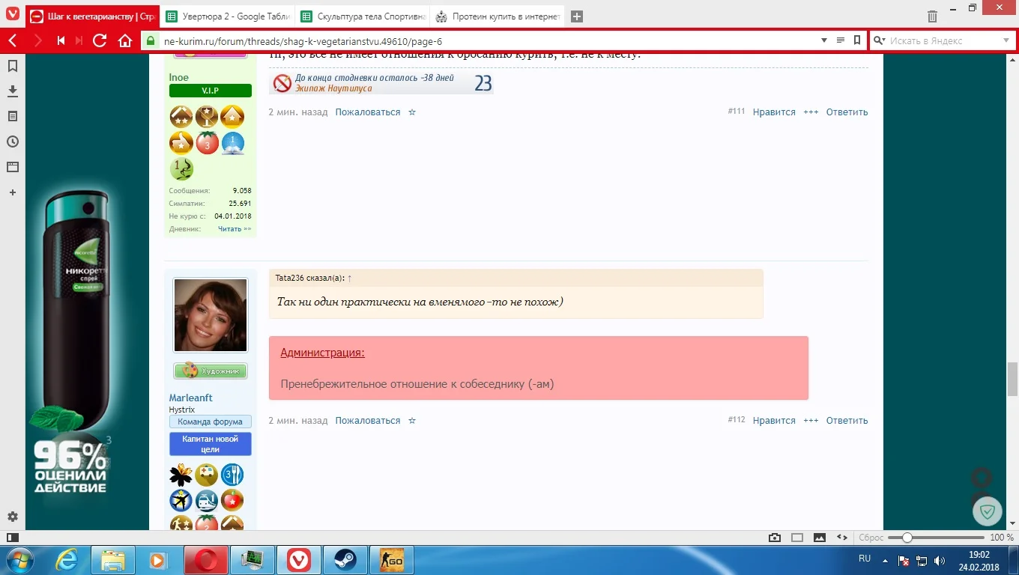Open the Downloads panel in the sidebar

(x=12, y=91)
